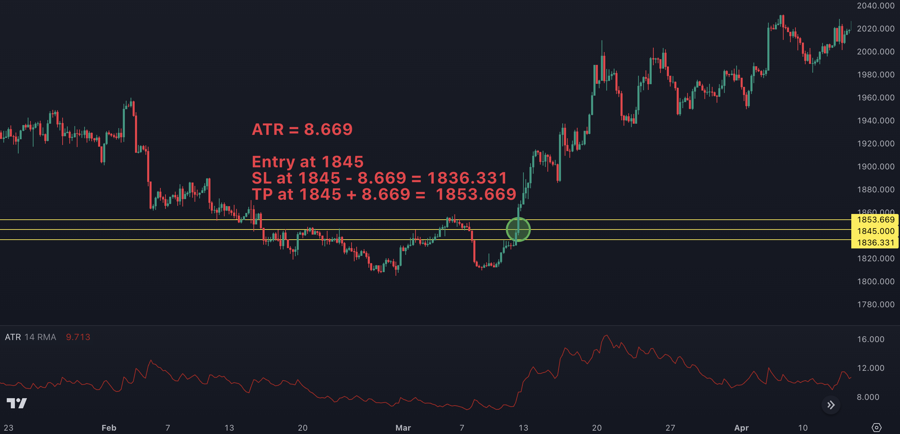900x434 pixels.
Task: Select the ATR indicator label
Action: tap(13, 337)
